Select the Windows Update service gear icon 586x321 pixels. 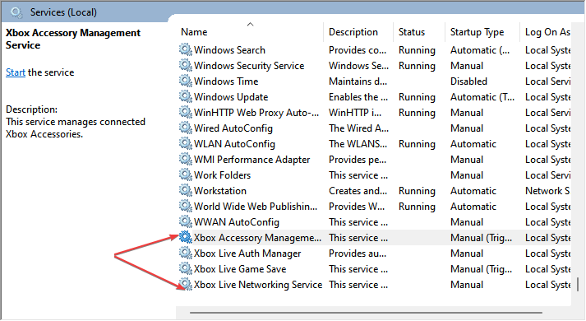point(186,96)
